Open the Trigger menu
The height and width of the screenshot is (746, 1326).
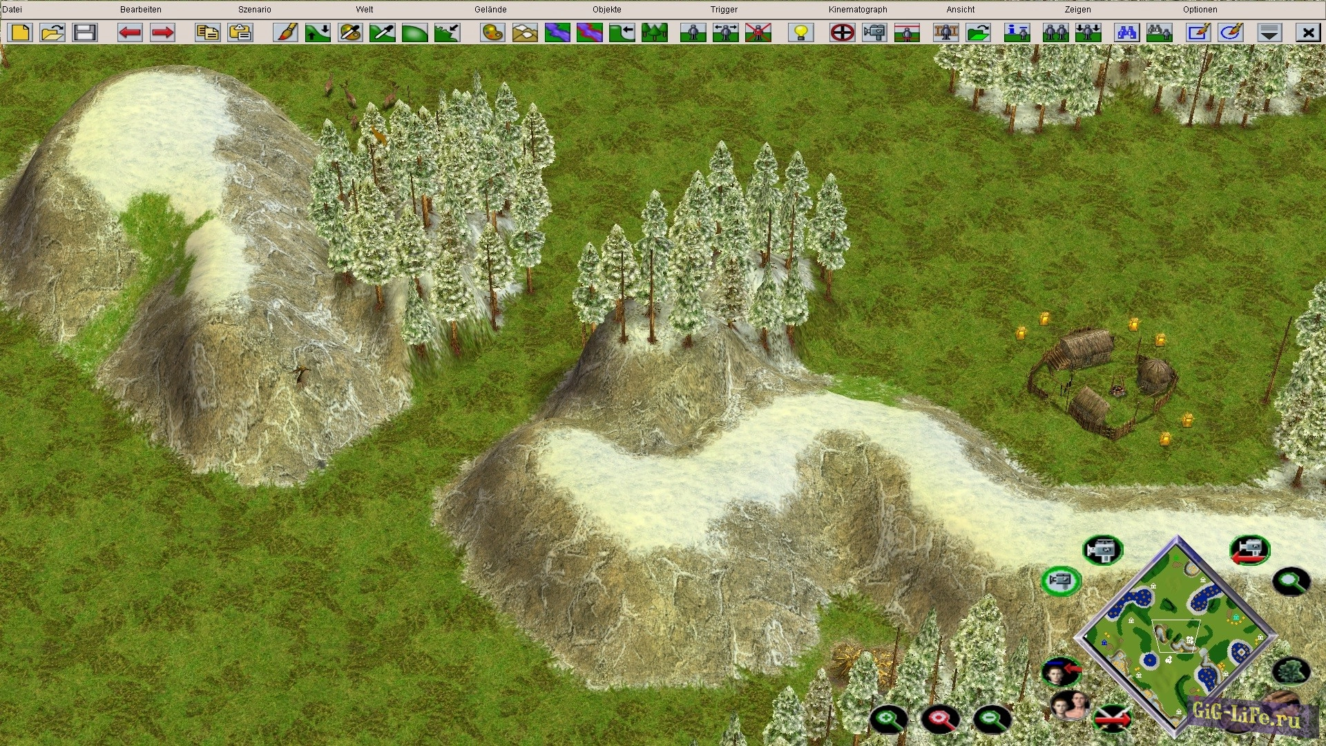coord(724,10)
